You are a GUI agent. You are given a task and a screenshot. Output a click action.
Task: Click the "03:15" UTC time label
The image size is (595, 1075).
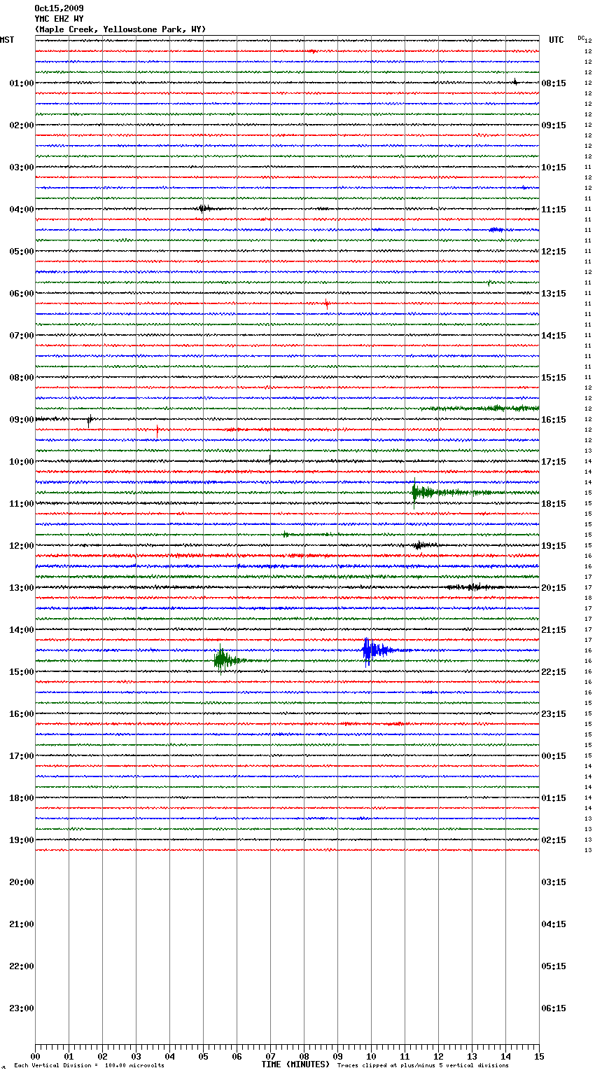[x=554, y=882]
